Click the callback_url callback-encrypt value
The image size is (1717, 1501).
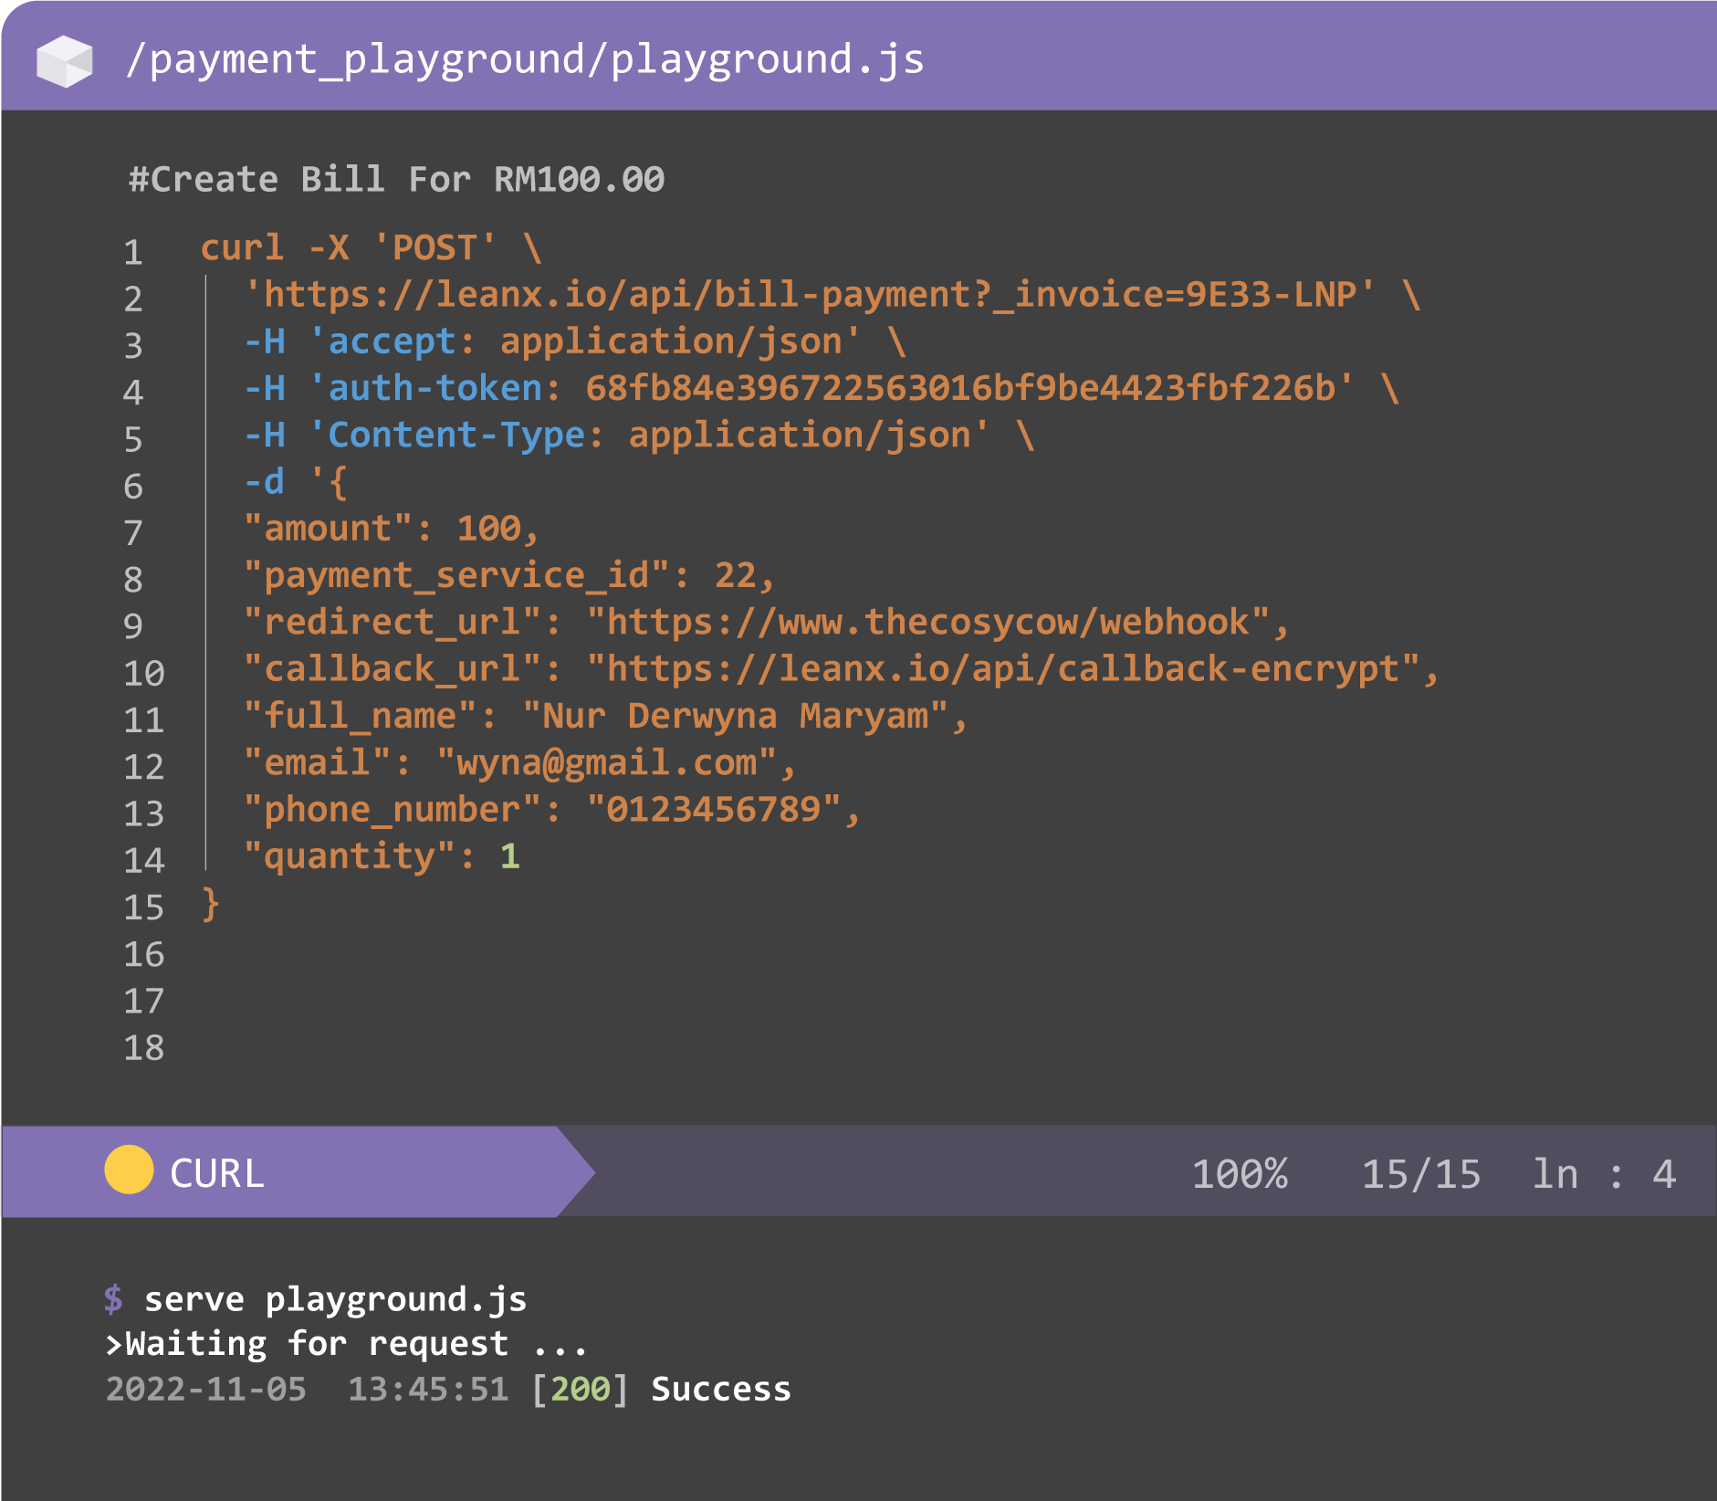1003,669
